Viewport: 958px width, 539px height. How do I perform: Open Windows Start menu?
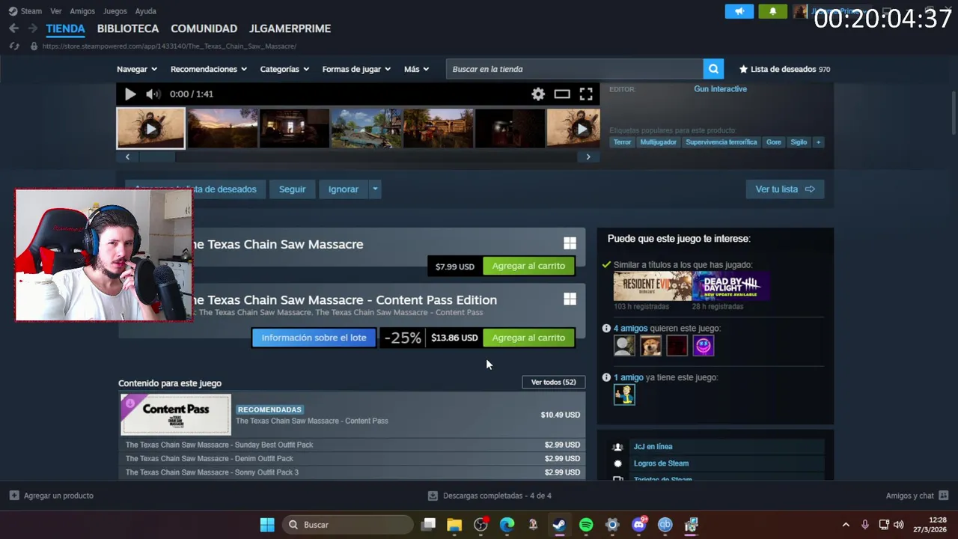267,525
